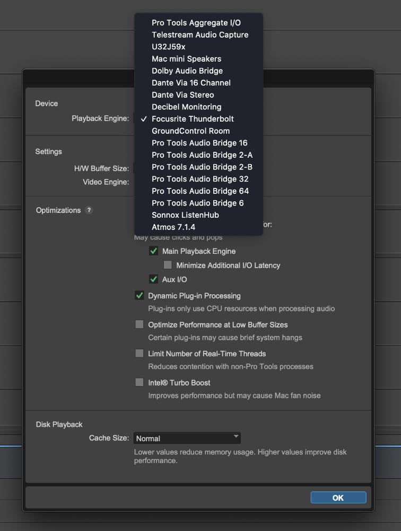
Task: Toggle Dynamic Plug-in Processing checkbox
Action: 140,295
